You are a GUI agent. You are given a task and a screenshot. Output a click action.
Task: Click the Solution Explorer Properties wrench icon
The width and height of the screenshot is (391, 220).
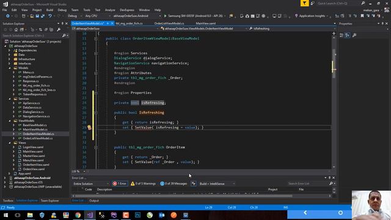click(59, 30)
